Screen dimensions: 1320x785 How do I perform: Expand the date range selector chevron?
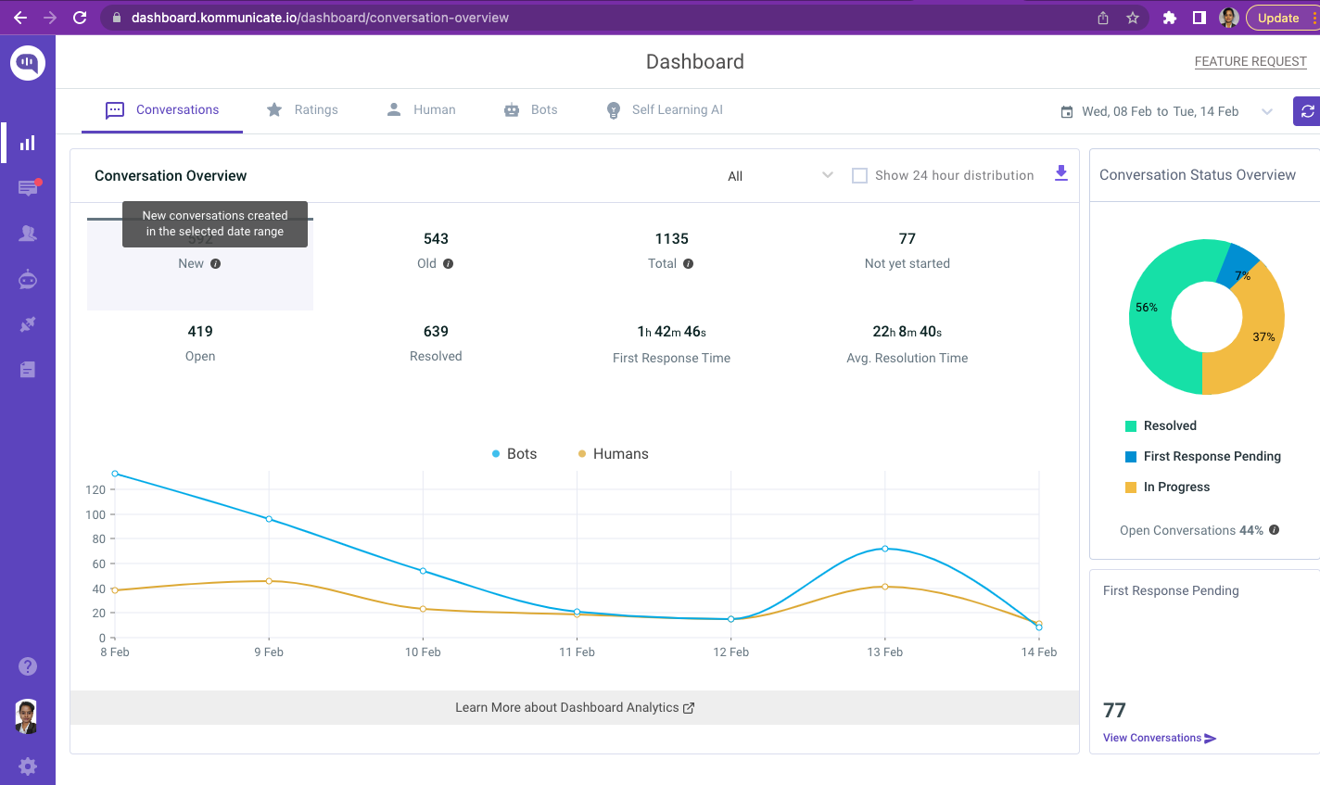[1267, 111]
